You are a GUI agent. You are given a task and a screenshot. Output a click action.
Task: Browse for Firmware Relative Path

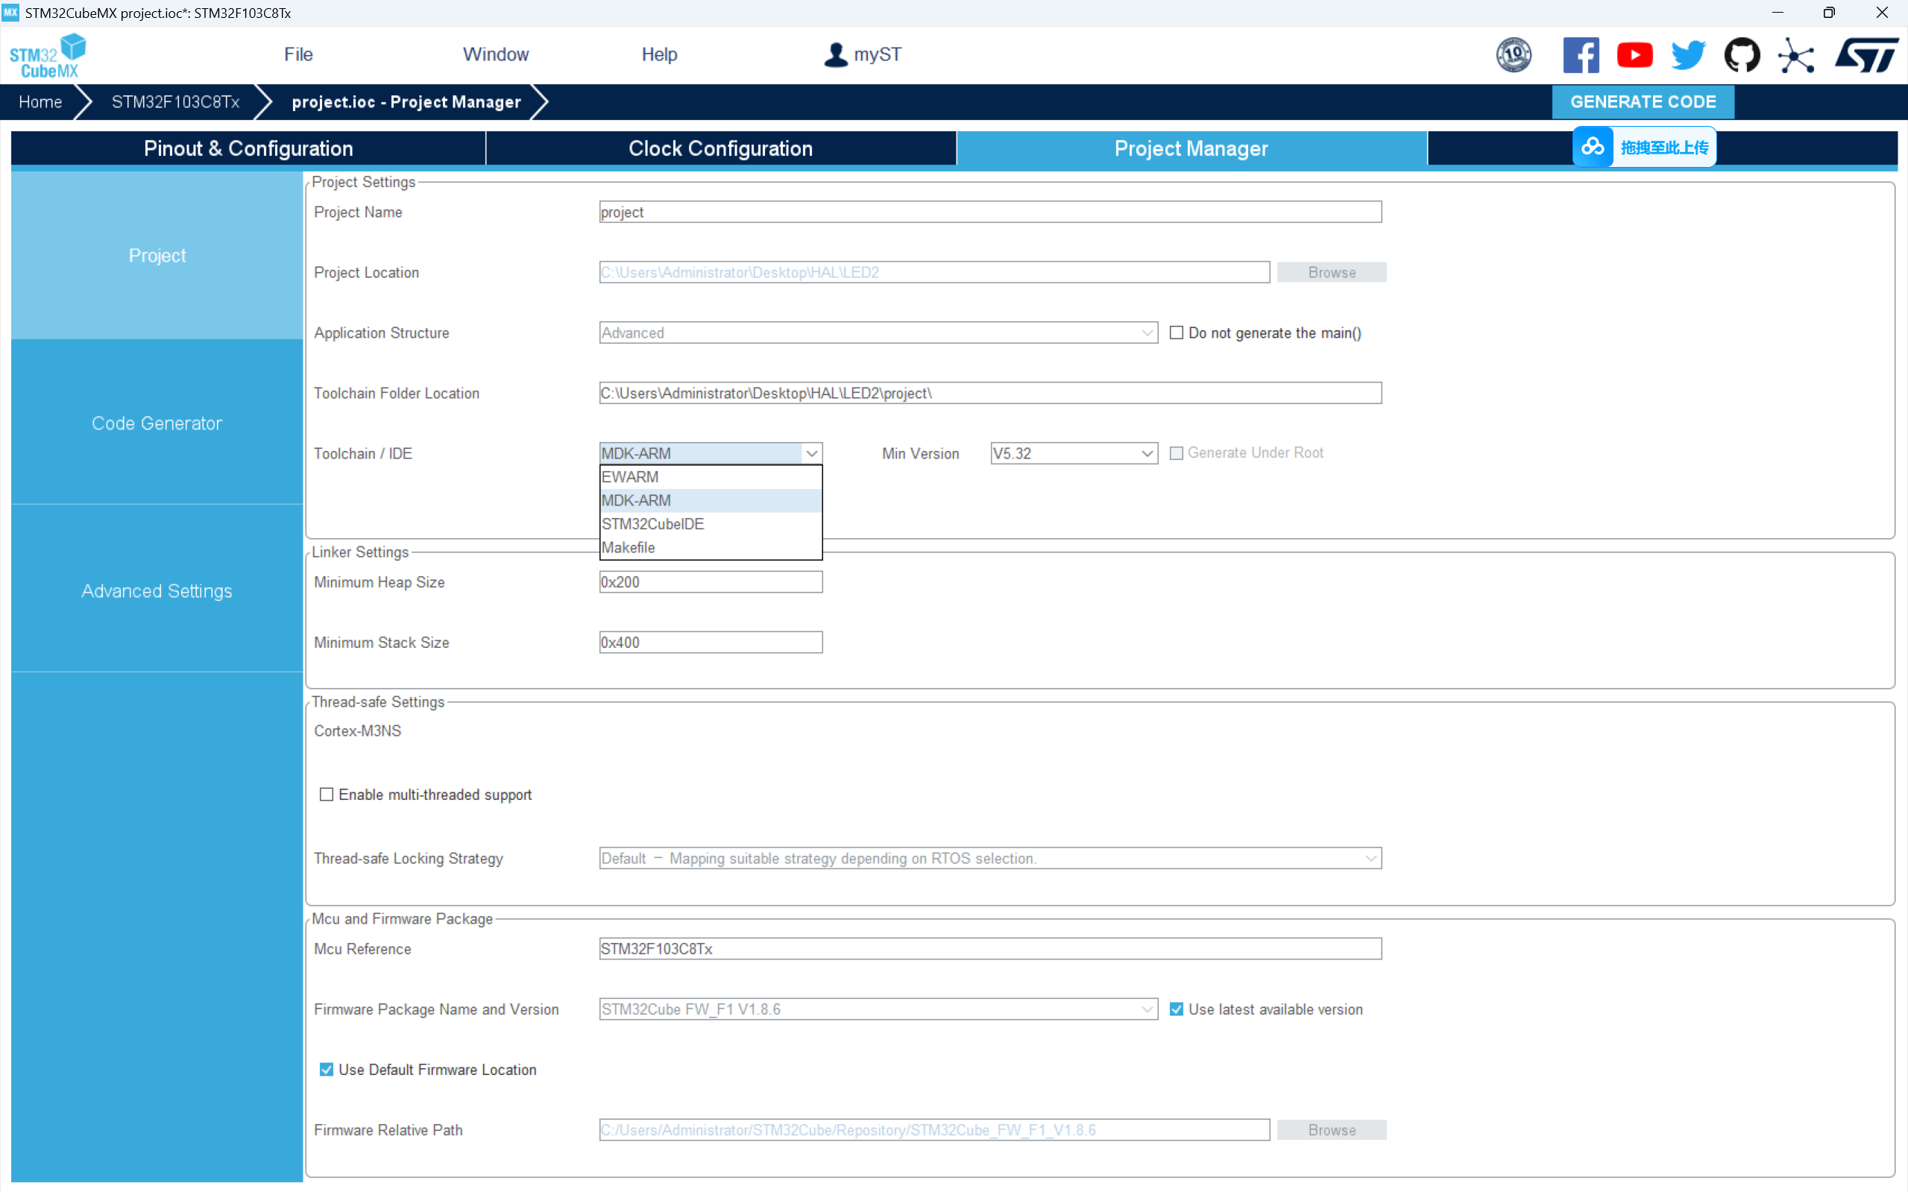(x=1332, y=1129)
